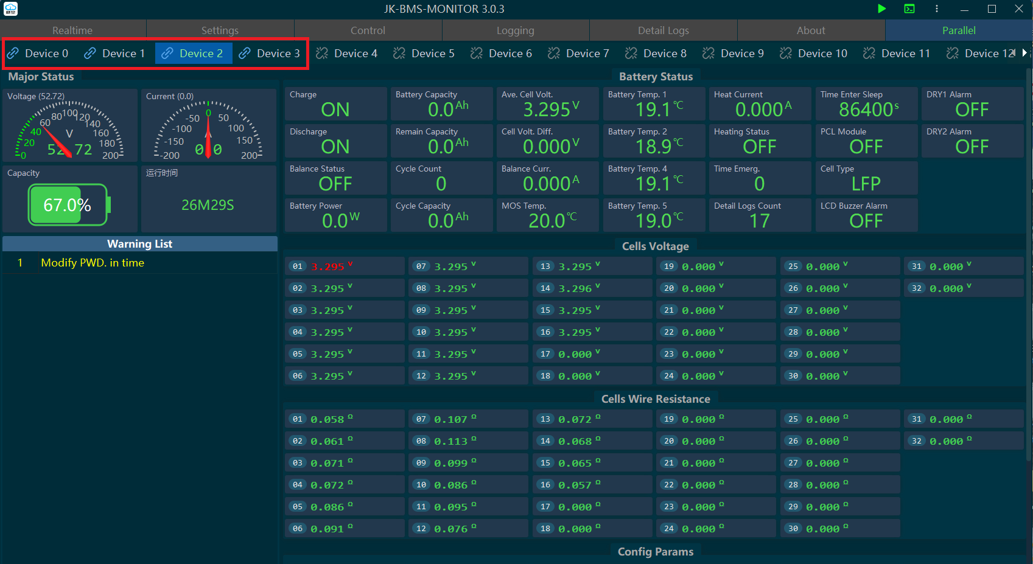The width and height of the screenshot is (1033, 564).
Task: Click the broken link icon for Device 7
Action: pos(554,54)
